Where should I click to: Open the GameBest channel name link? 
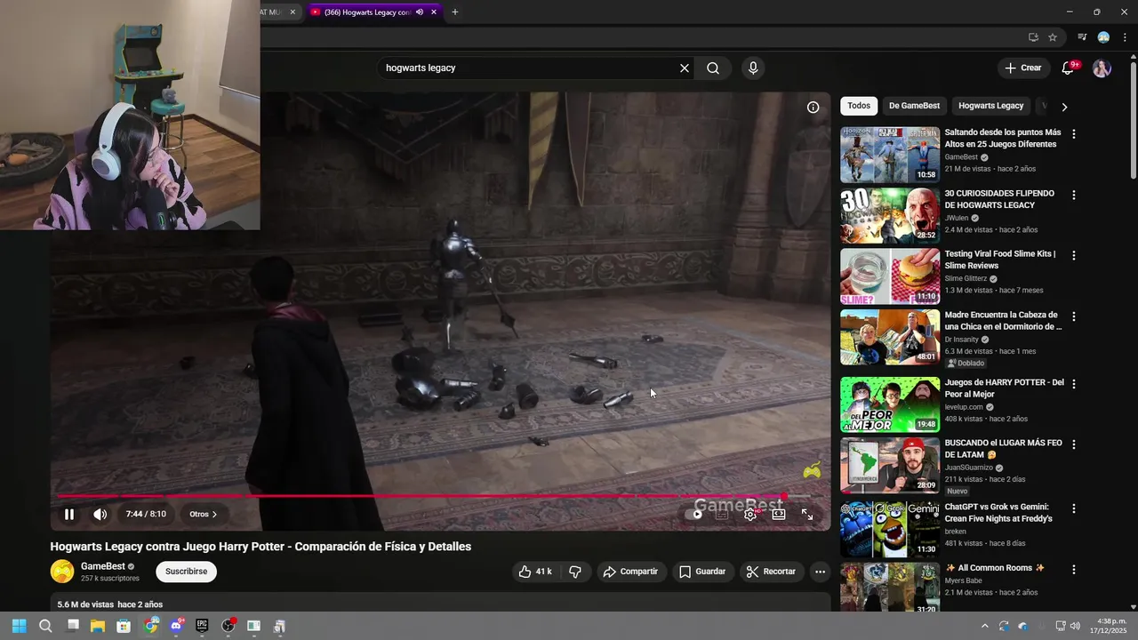[x=103, y=566]
